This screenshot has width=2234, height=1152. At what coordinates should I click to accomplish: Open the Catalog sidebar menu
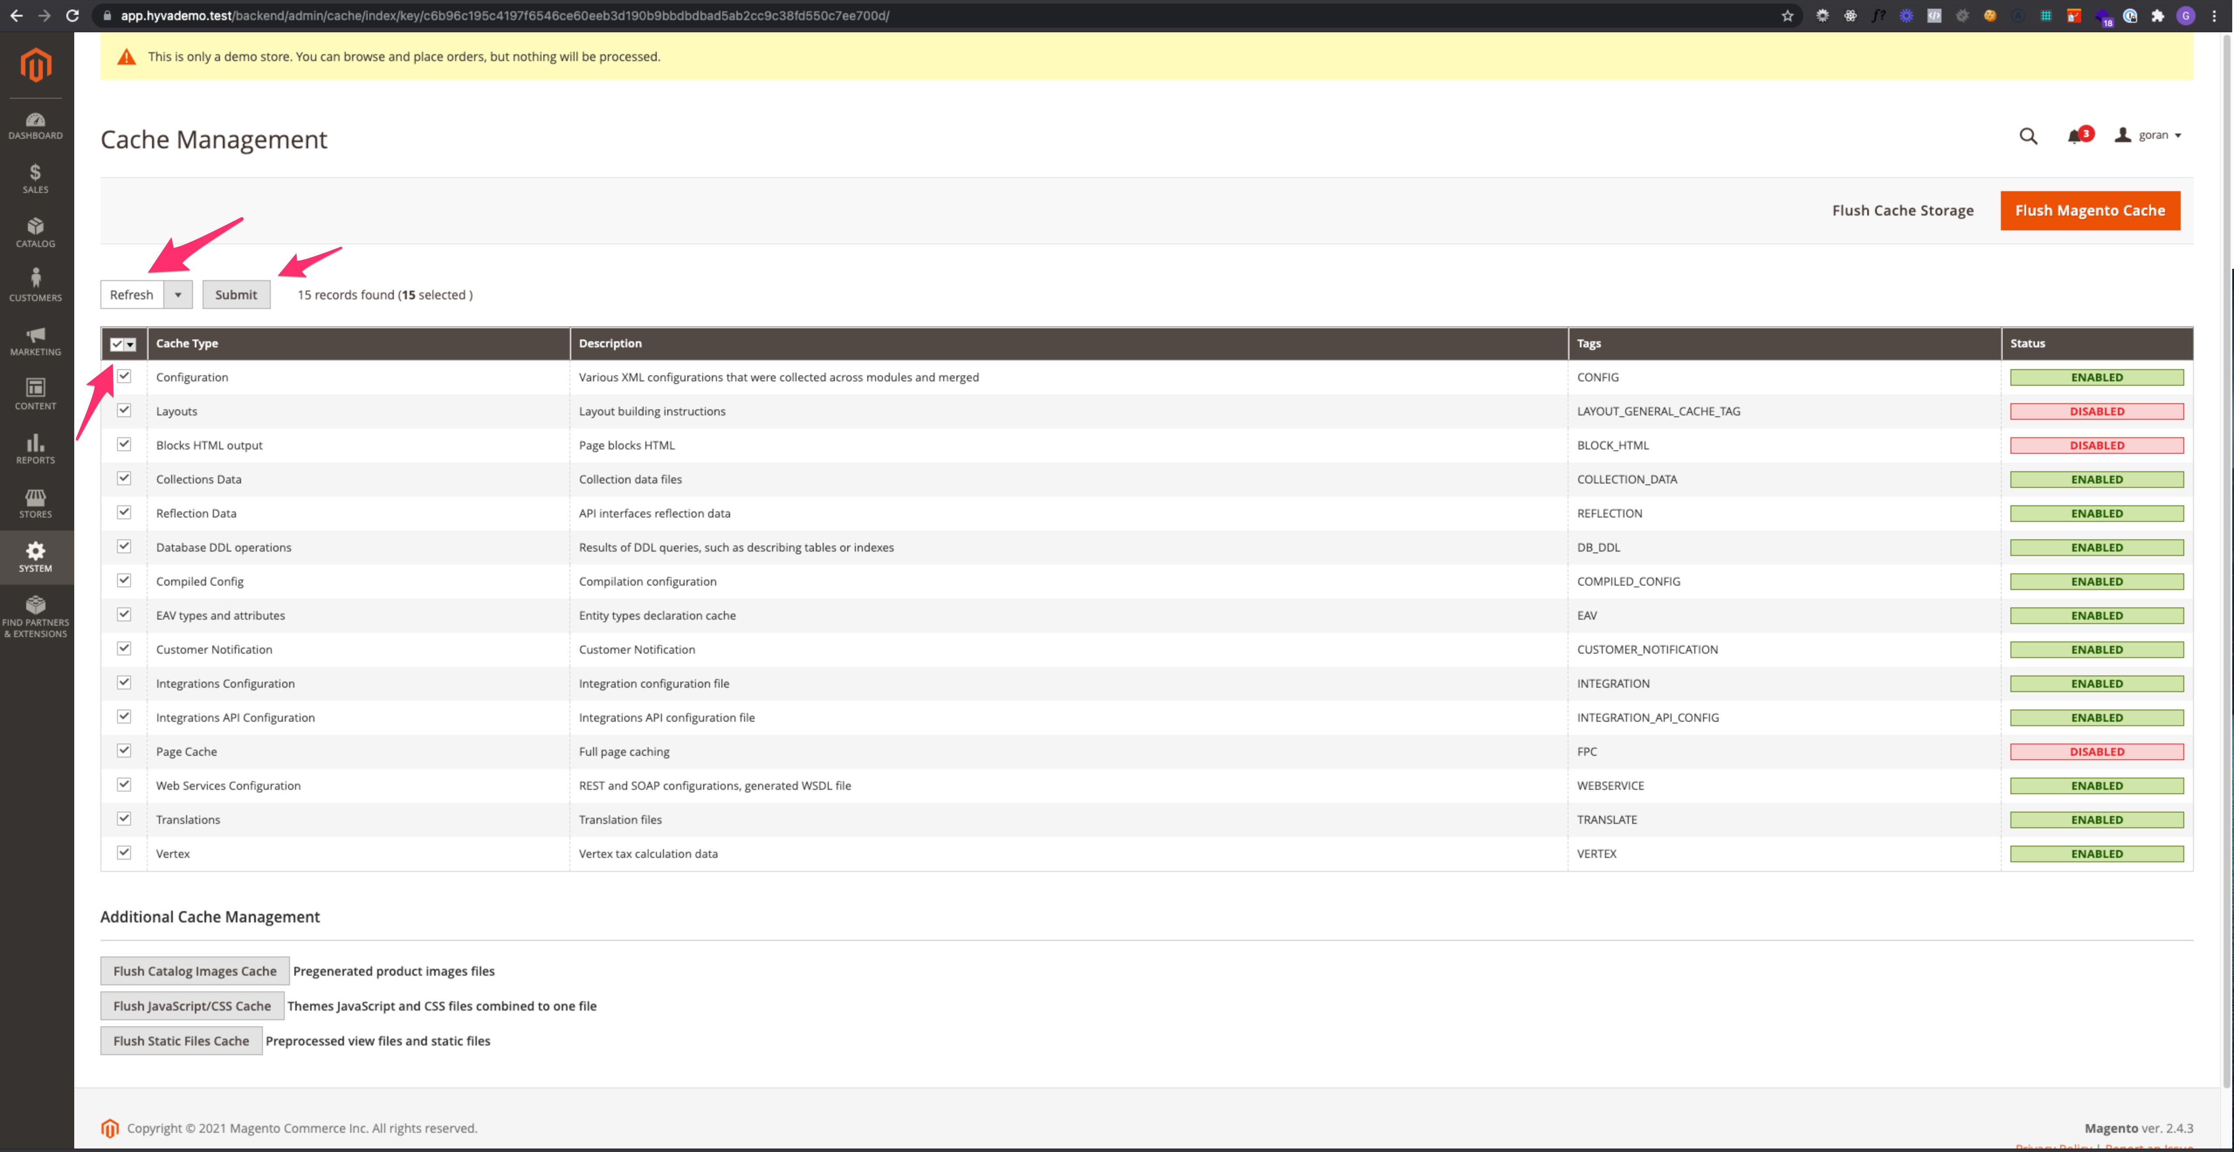point(35,233)
